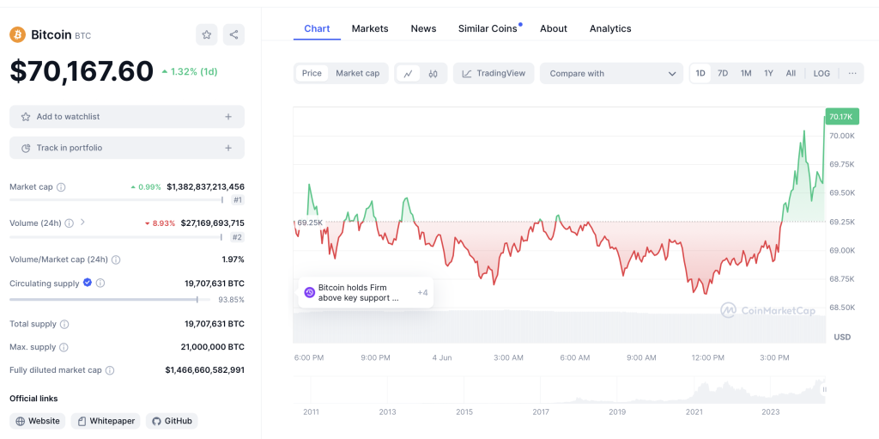Click the $70,167.60 price text
Viewport: 879px width, 439px height.
(x=82, y=71)
